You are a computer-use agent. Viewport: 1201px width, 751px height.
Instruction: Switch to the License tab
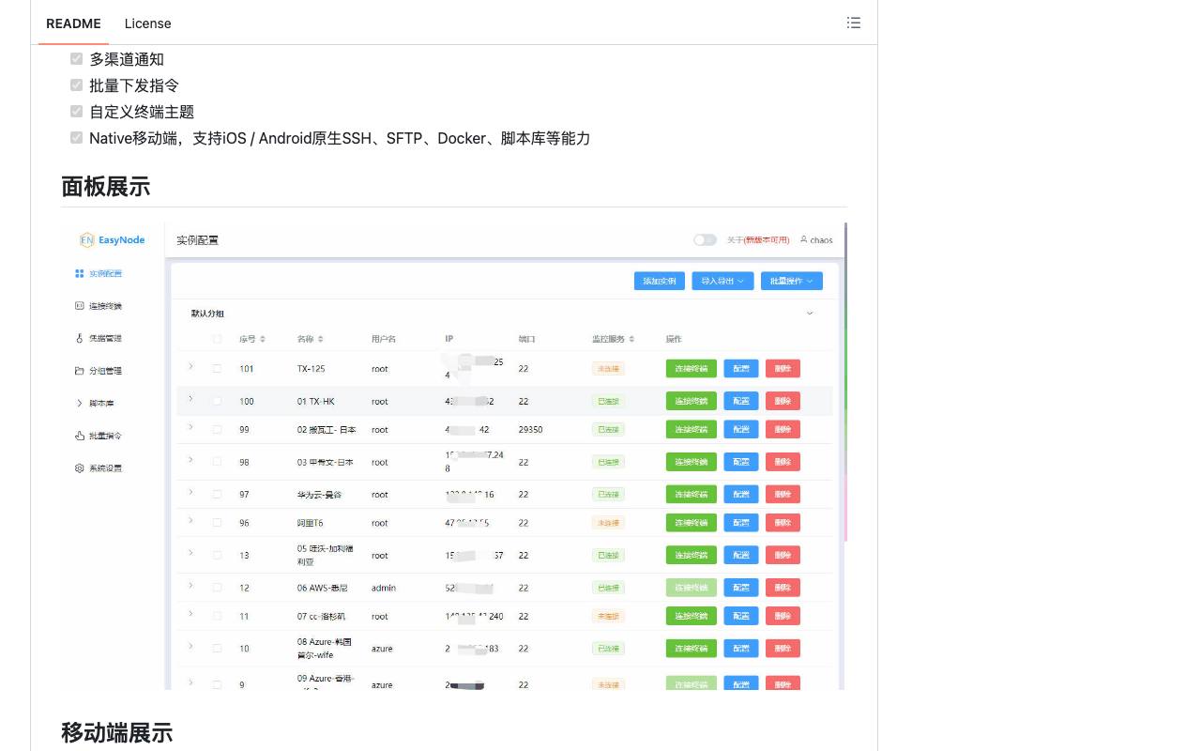pos(147,23)
